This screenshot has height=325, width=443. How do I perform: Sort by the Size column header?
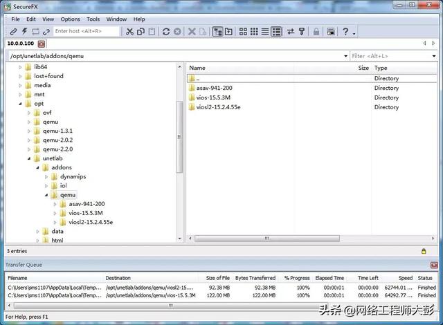[363, 68]
